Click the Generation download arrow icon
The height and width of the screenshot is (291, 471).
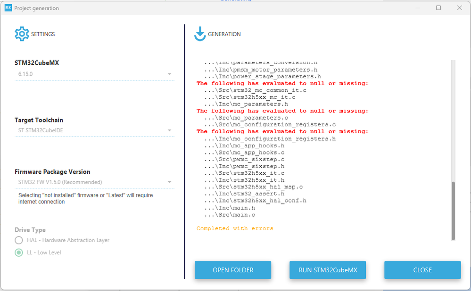(200, 34)
